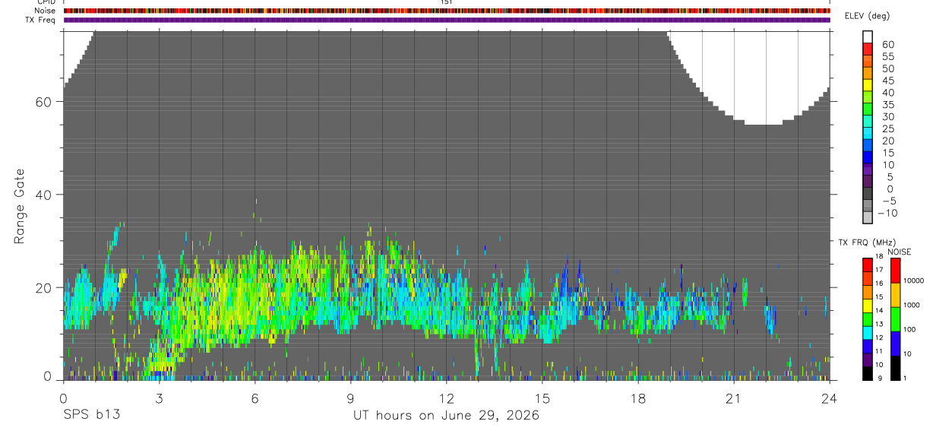Image resolution: width=933 pixels, height=431 pixels.
Task: Select the yellow 14 MHz TX frequency swatch
Action: [x=868, y=305]
